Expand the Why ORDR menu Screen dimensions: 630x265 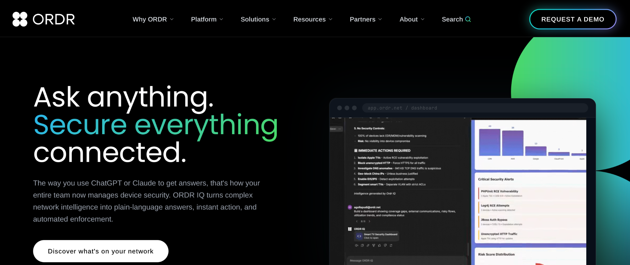(153, 19)
